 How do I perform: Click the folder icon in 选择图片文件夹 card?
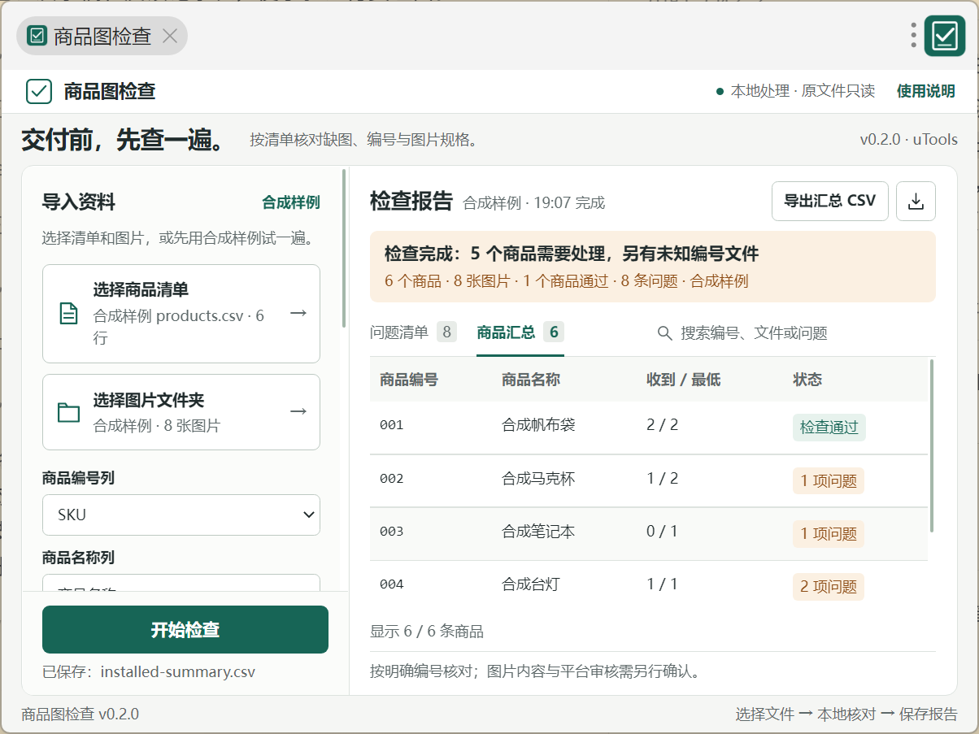click(x=69, y=412)
